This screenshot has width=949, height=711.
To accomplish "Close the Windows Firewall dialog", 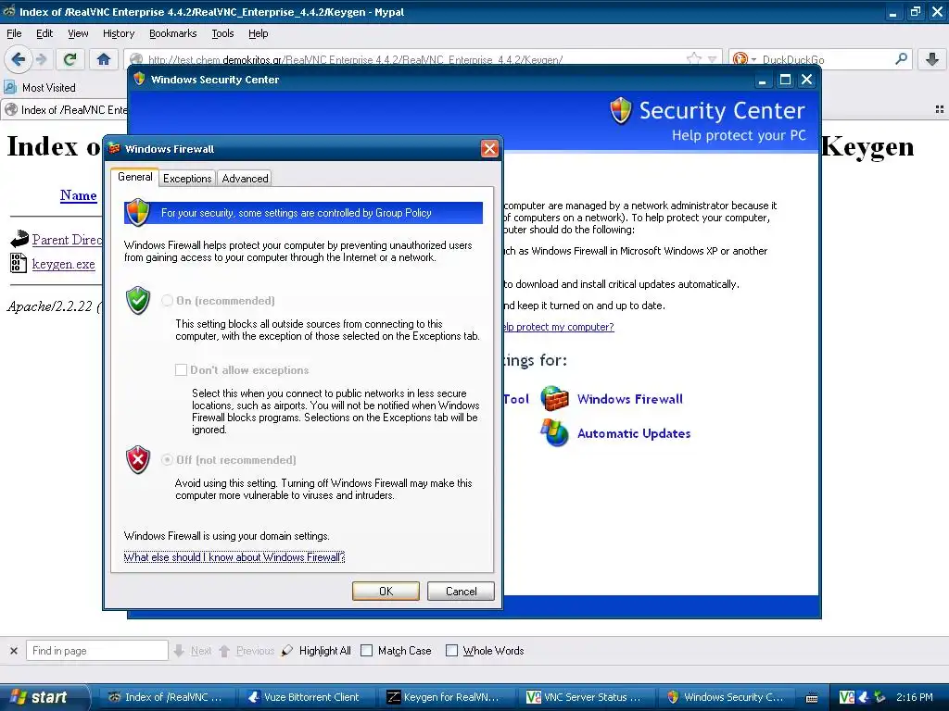I will [x=489, y=149].
